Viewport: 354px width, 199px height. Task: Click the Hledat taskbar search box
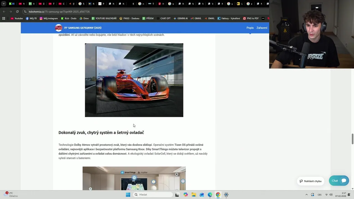coord(153,195)
